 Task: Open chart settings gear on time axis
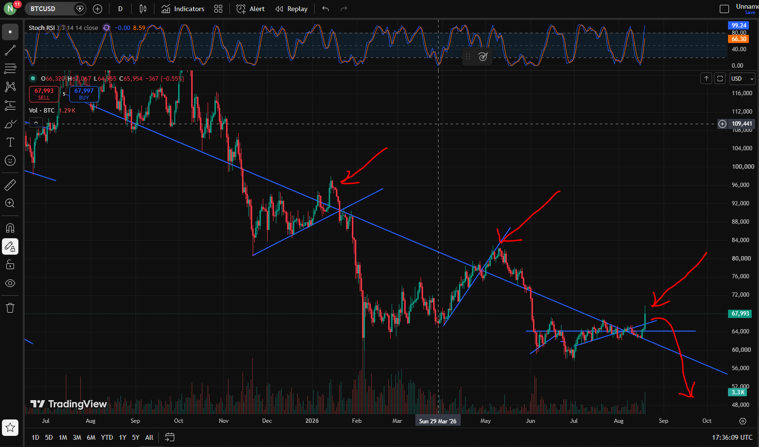(x=743, y=421)
